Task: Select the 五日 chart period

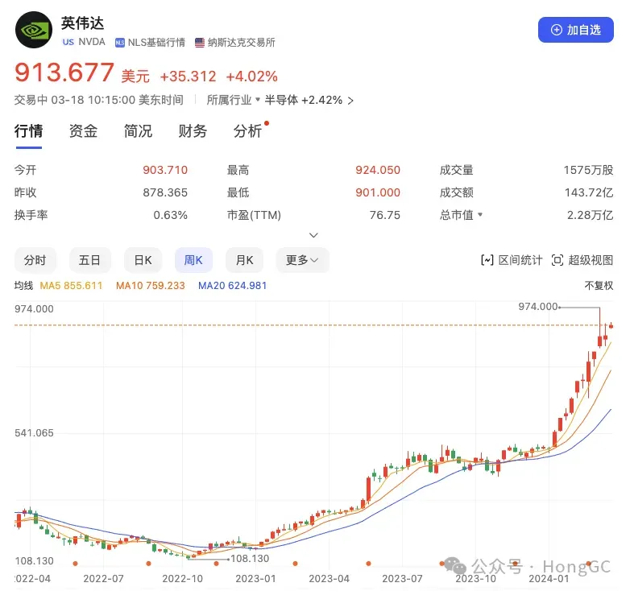Action: (x=89, y=260)
